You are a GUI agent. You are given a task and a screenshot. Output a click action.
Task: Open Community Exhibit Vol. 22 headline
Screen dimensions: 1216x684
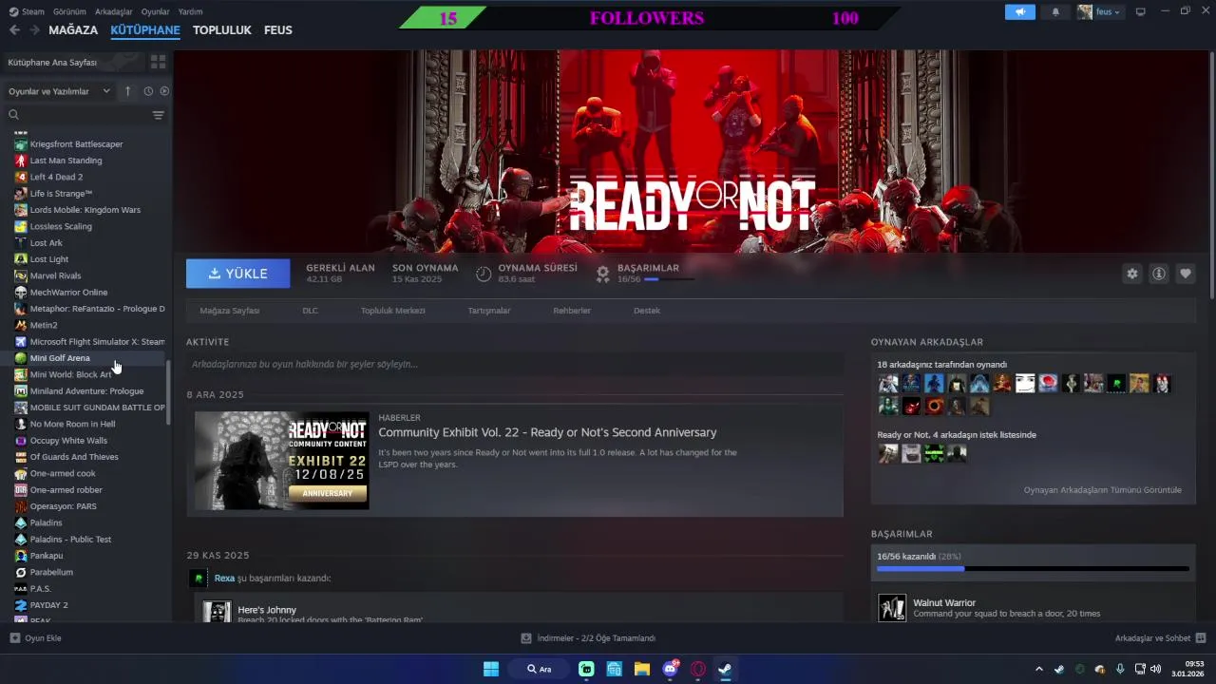(x=547, y=432)
